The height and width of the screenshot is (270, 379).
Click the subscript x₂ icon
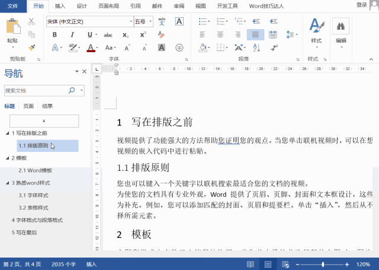click(126, 34)
